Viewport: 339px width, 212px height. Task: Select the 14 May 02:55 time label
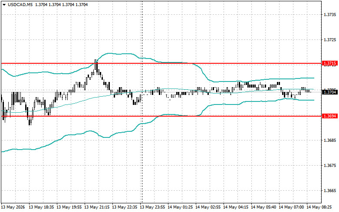click(208, 207)
